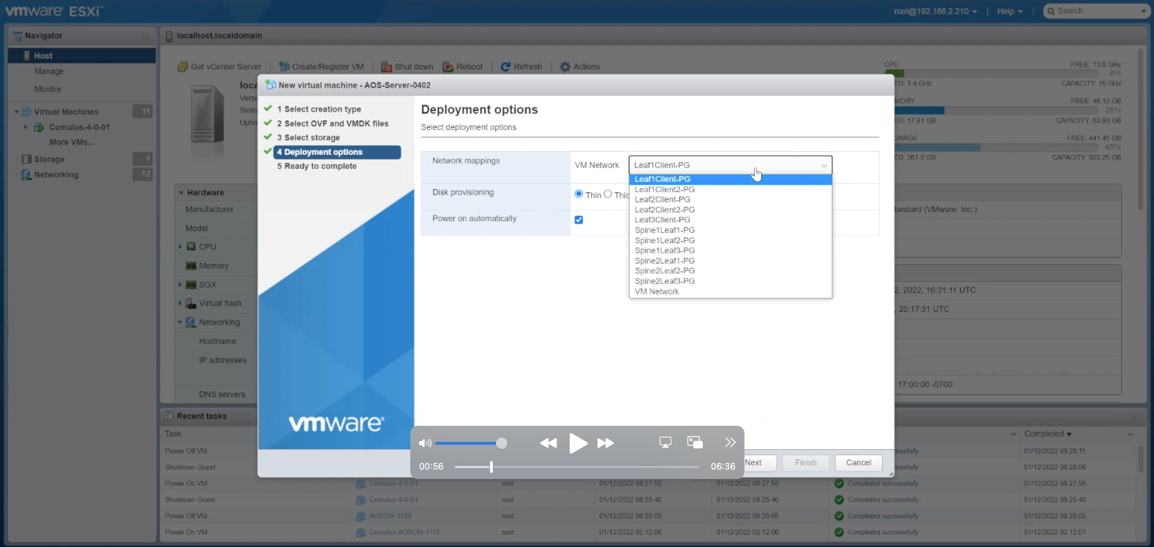The image size is (1154, 547).
Task: Open Cumulus-AOSOM-1110 task target link
Action: point(404,532)
